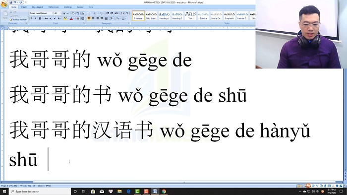Switch to the Review tab
Image resolution: width=347 pixels, height=195 pixels.
click(x=80, y=7)
